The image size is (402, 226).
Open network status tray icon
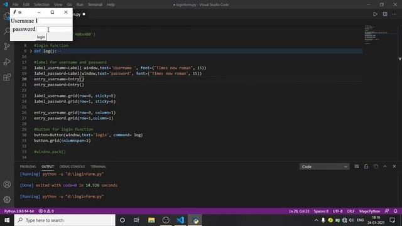pos(345,220)
